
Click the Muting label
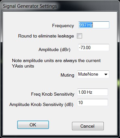[x=67, y=75]
